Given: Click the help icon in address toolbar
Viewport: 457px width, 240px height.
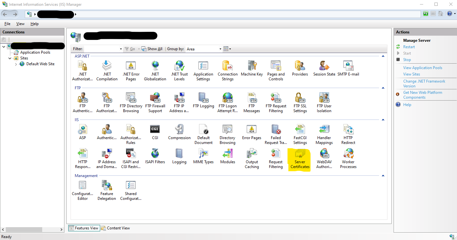Looking at the screenshot, I should [450, 13].
